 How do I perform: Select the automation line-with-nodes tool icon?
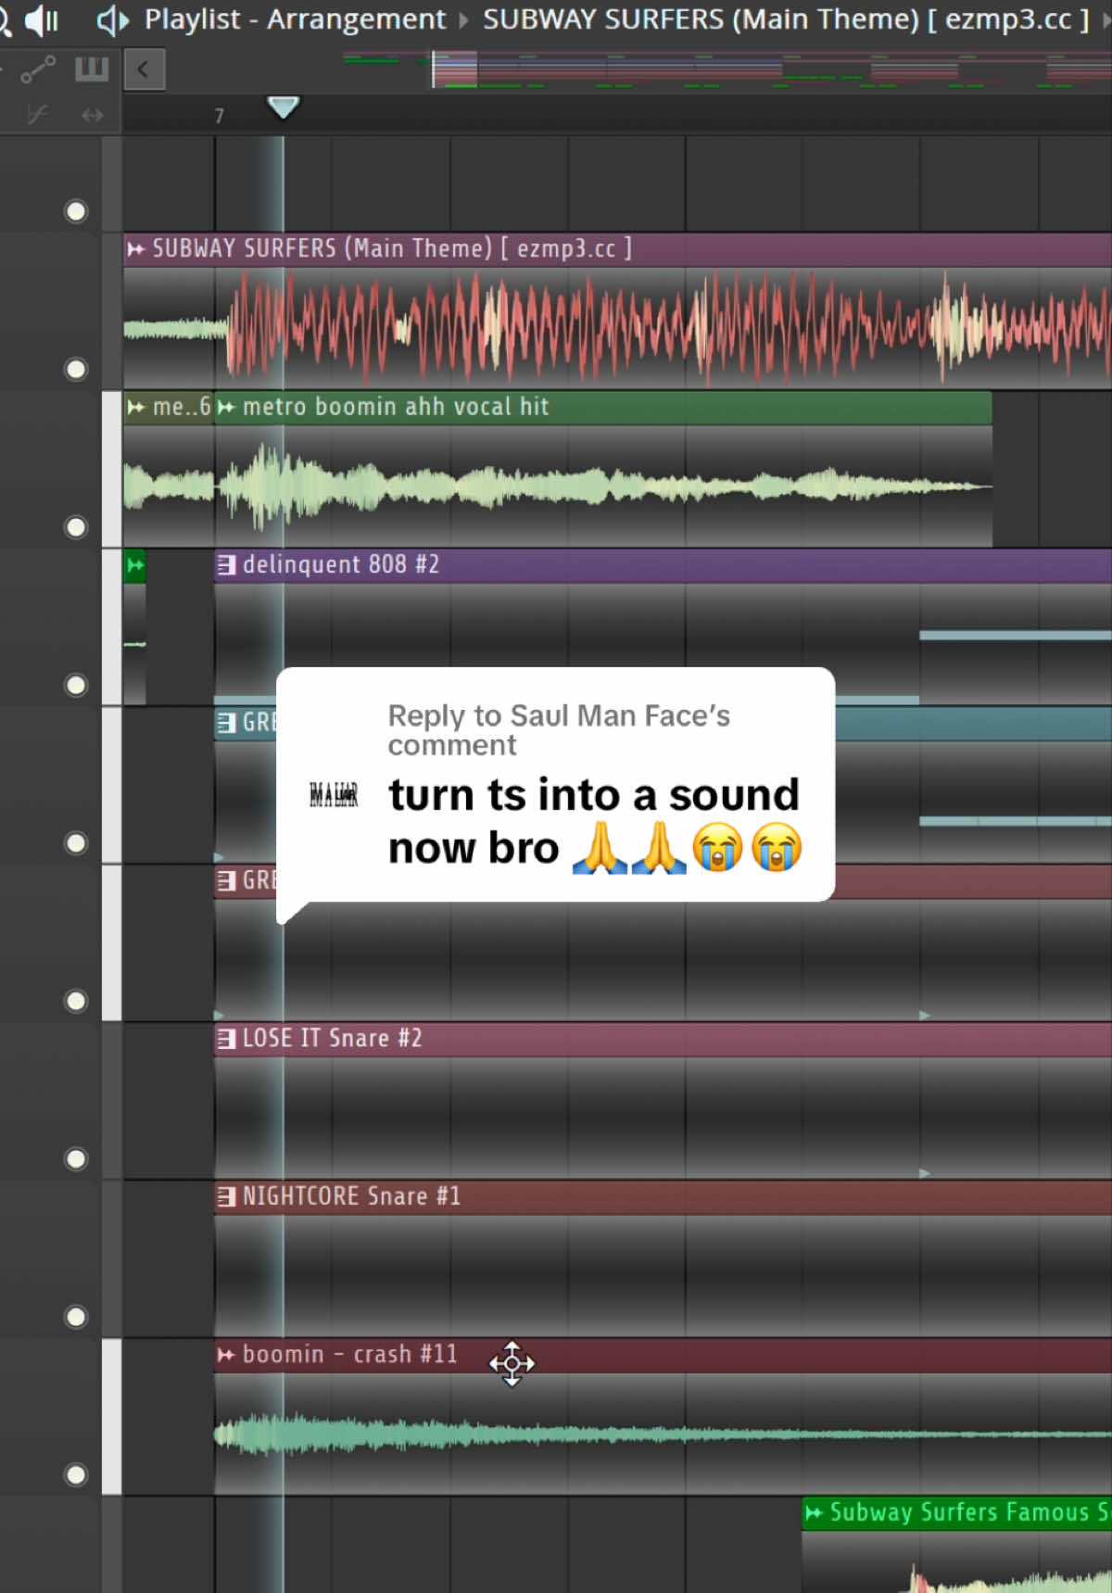pyautogui.click(x=38, y=69)
